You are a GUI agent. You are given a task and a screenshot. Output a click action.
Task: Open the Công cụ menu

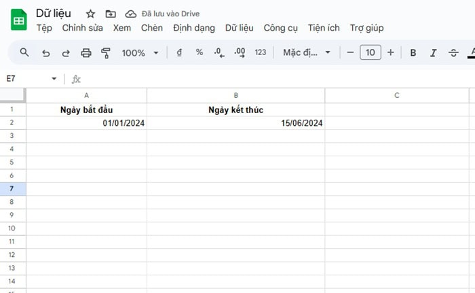[280, 28]
